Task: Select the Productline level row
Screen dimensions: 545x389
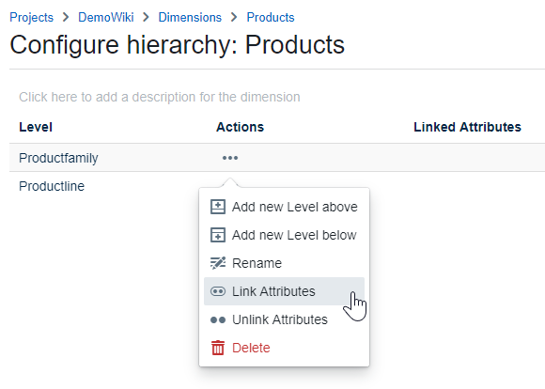Action: 277,186
